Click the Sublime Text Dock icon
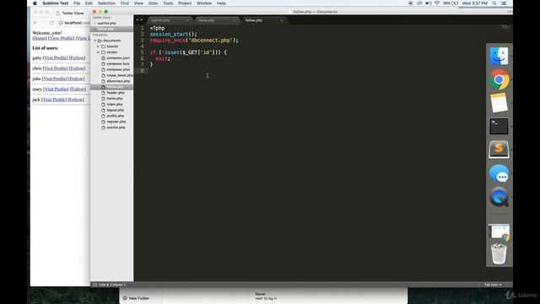This screenshot has width=540, height=304. (499, 149)
